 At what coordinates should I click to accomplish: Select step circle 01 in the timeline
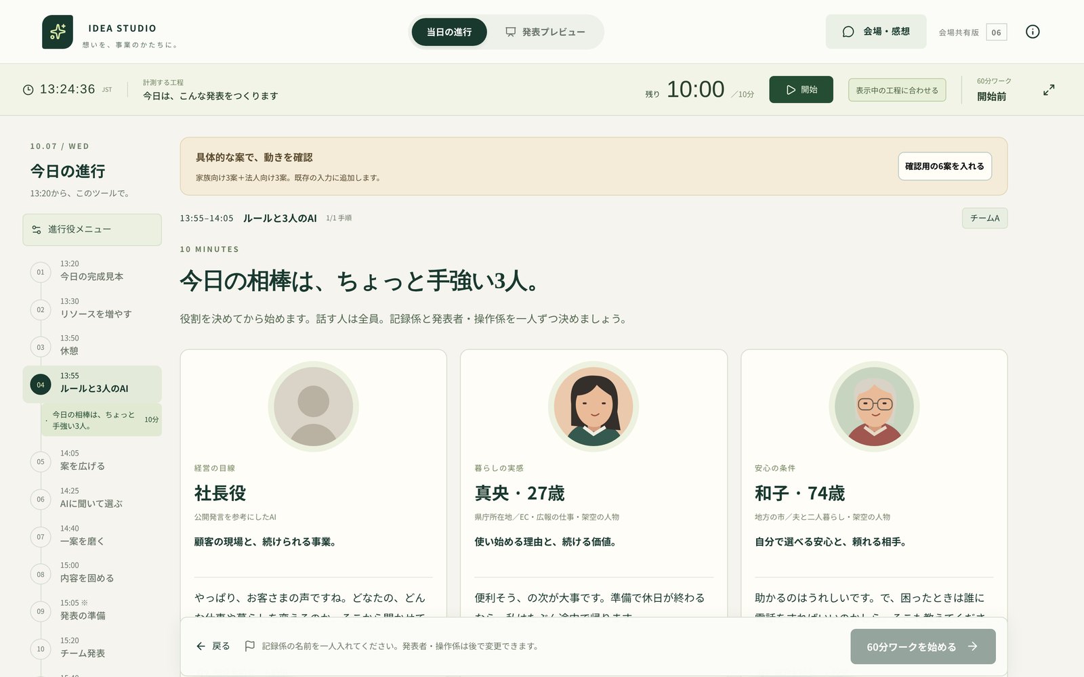pos(41,272)
